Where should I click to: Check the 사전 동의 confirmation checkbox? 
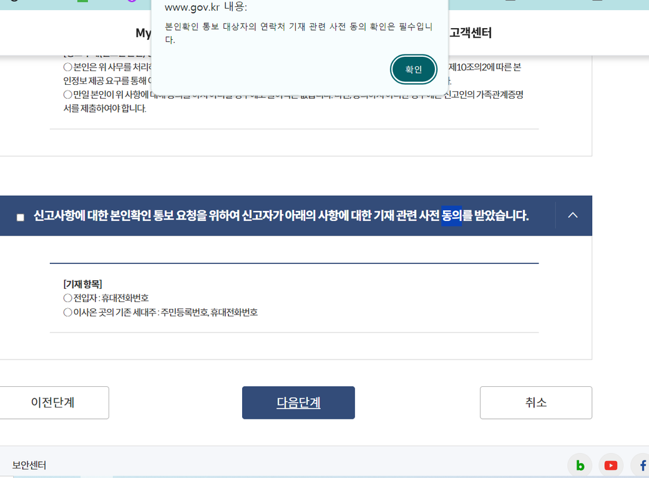pyautogui.click(x=21, y=217)
